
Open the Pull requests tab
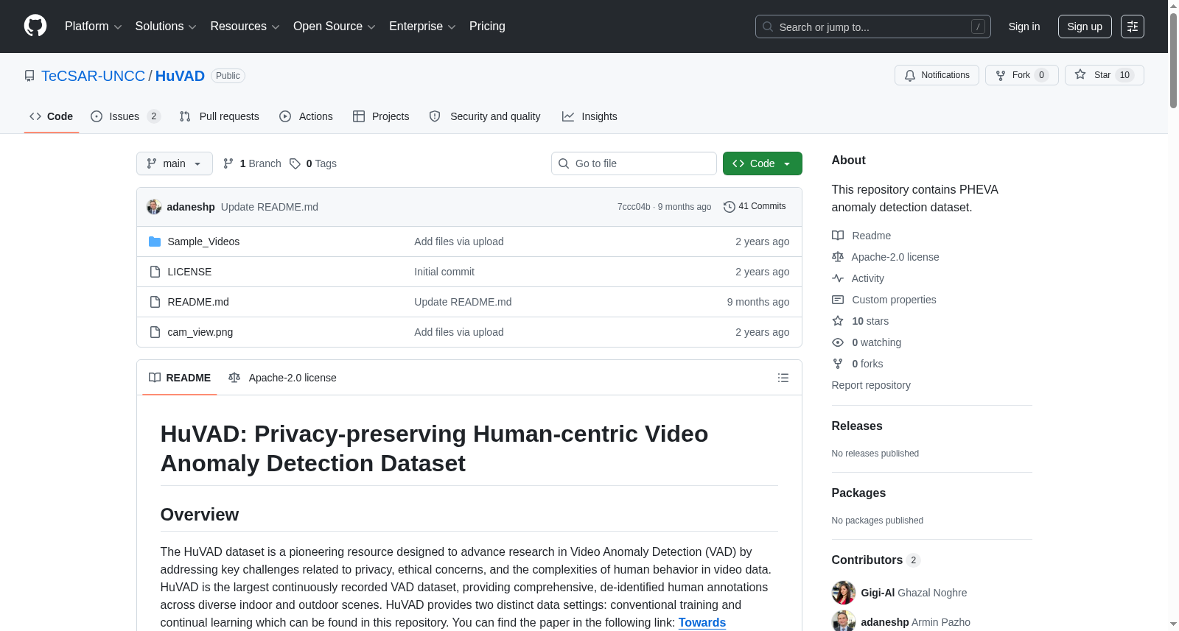(x=220, y=116)
